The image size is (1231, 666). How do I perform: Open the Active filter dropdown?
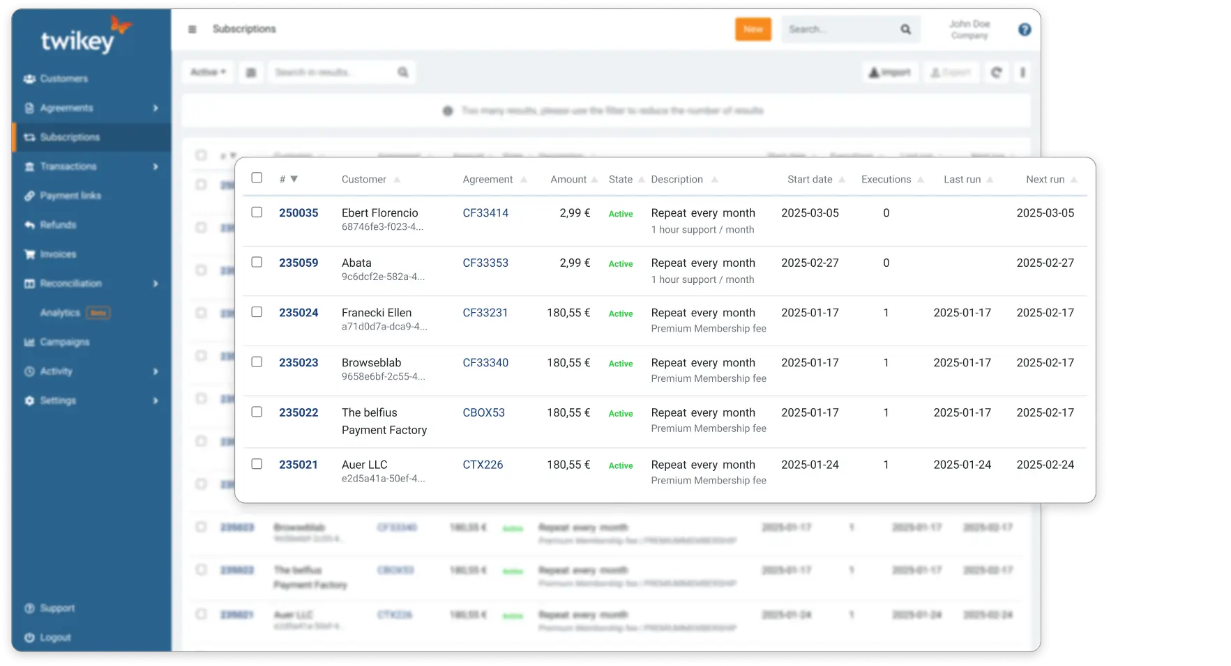[208, 72]
